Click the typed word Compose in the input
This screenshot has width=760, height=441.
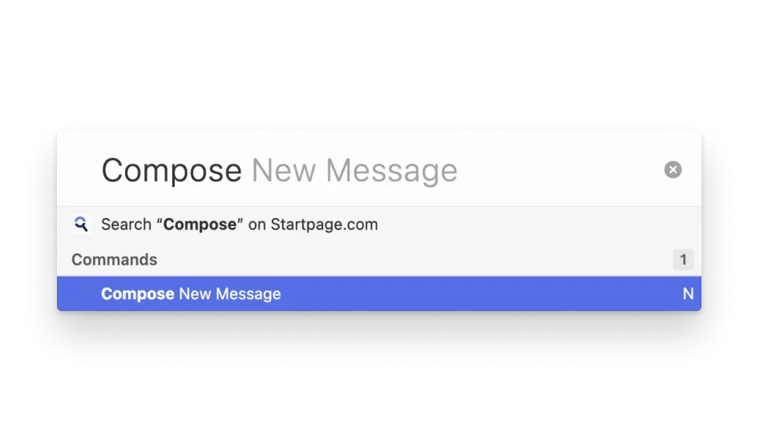pyautogui.click(x=172, y=171)
